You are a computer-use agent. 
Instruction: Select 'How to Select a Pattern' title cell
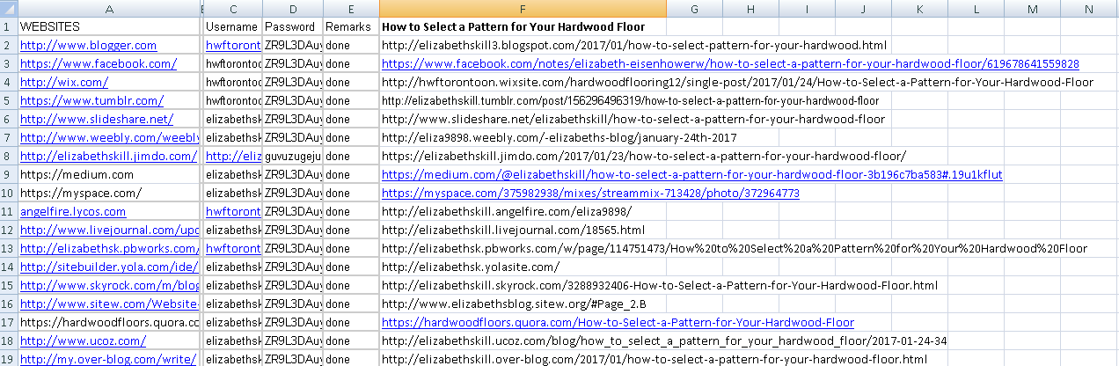click(523, 27)
